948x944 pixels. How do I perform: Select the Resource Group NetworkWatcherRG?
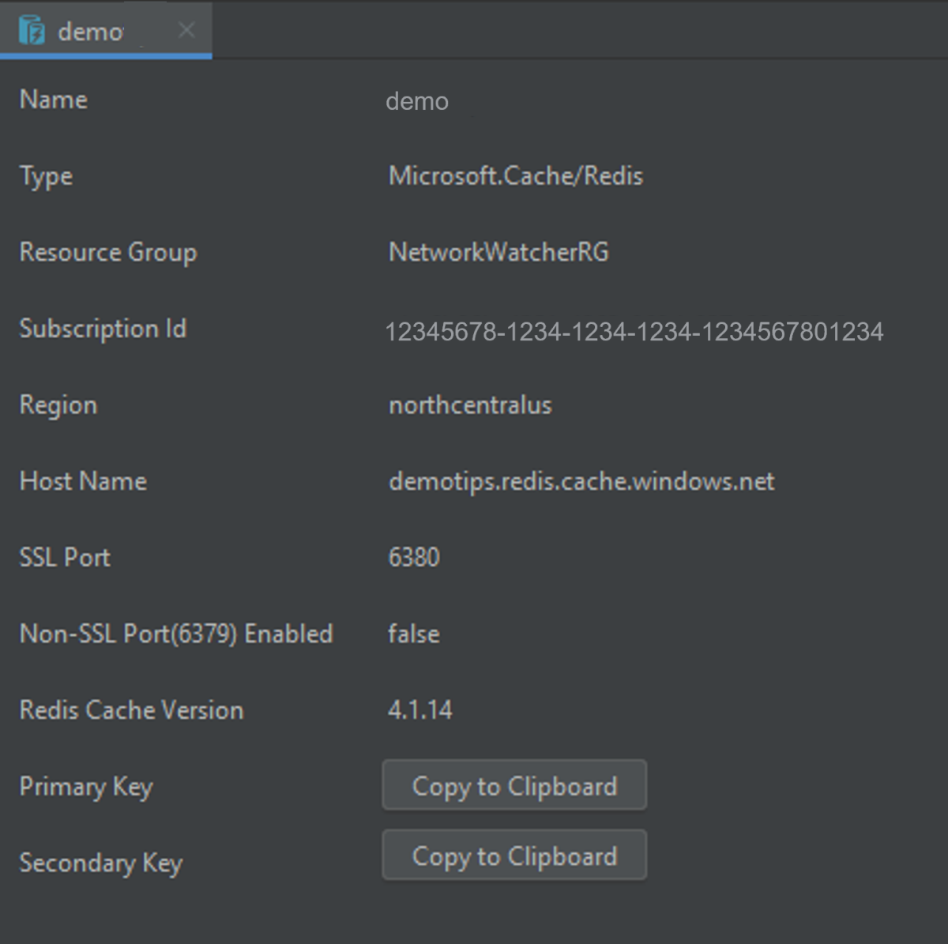click(x=498, y=253)
